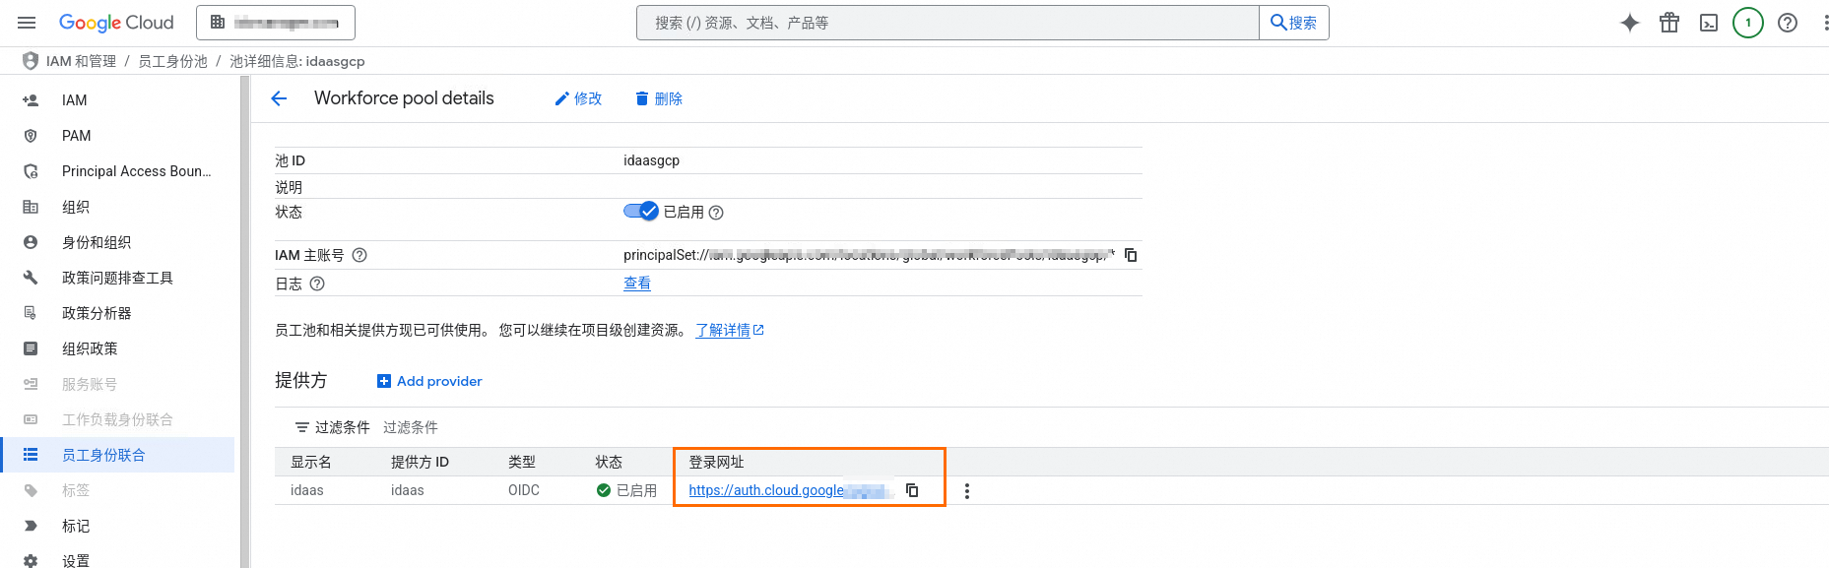Click the OIDC type cell
Screen dimensions: 1829x568
524,490
